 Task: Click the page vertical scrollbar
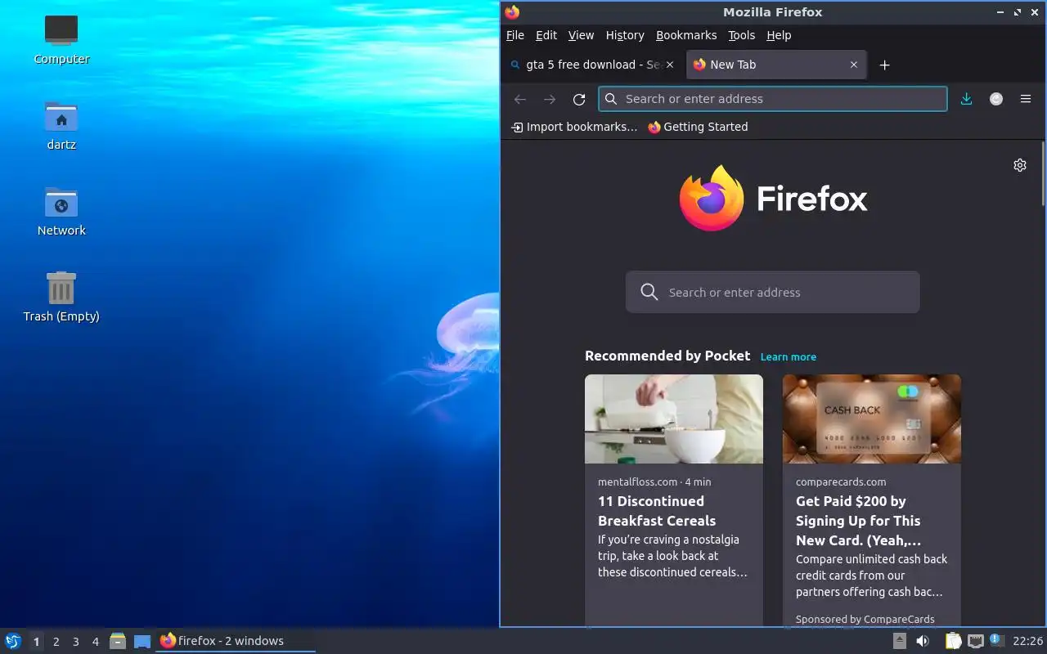(1044, 173)
